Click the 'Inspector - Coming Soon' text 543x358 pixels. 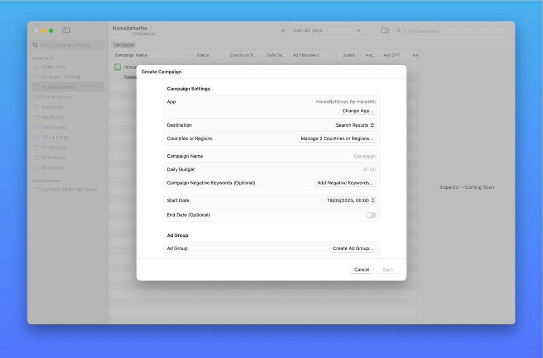pos(467,187)
